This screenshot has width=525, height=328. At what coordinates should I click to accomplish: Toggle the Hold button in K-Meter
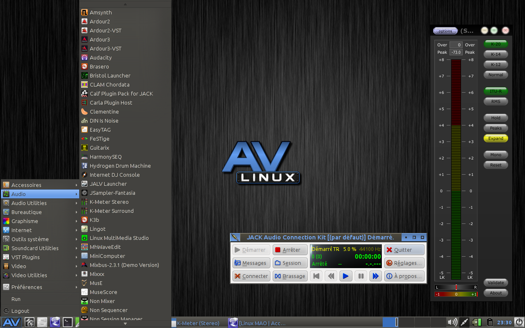496,118
